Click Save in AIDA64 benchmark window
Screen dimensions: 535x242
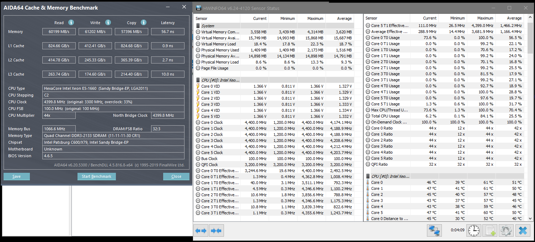[x=17, y=176]
